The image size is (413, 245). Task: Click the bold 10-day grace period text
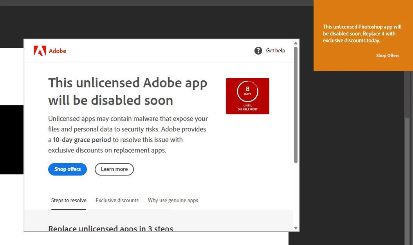(x=82, y=140)
